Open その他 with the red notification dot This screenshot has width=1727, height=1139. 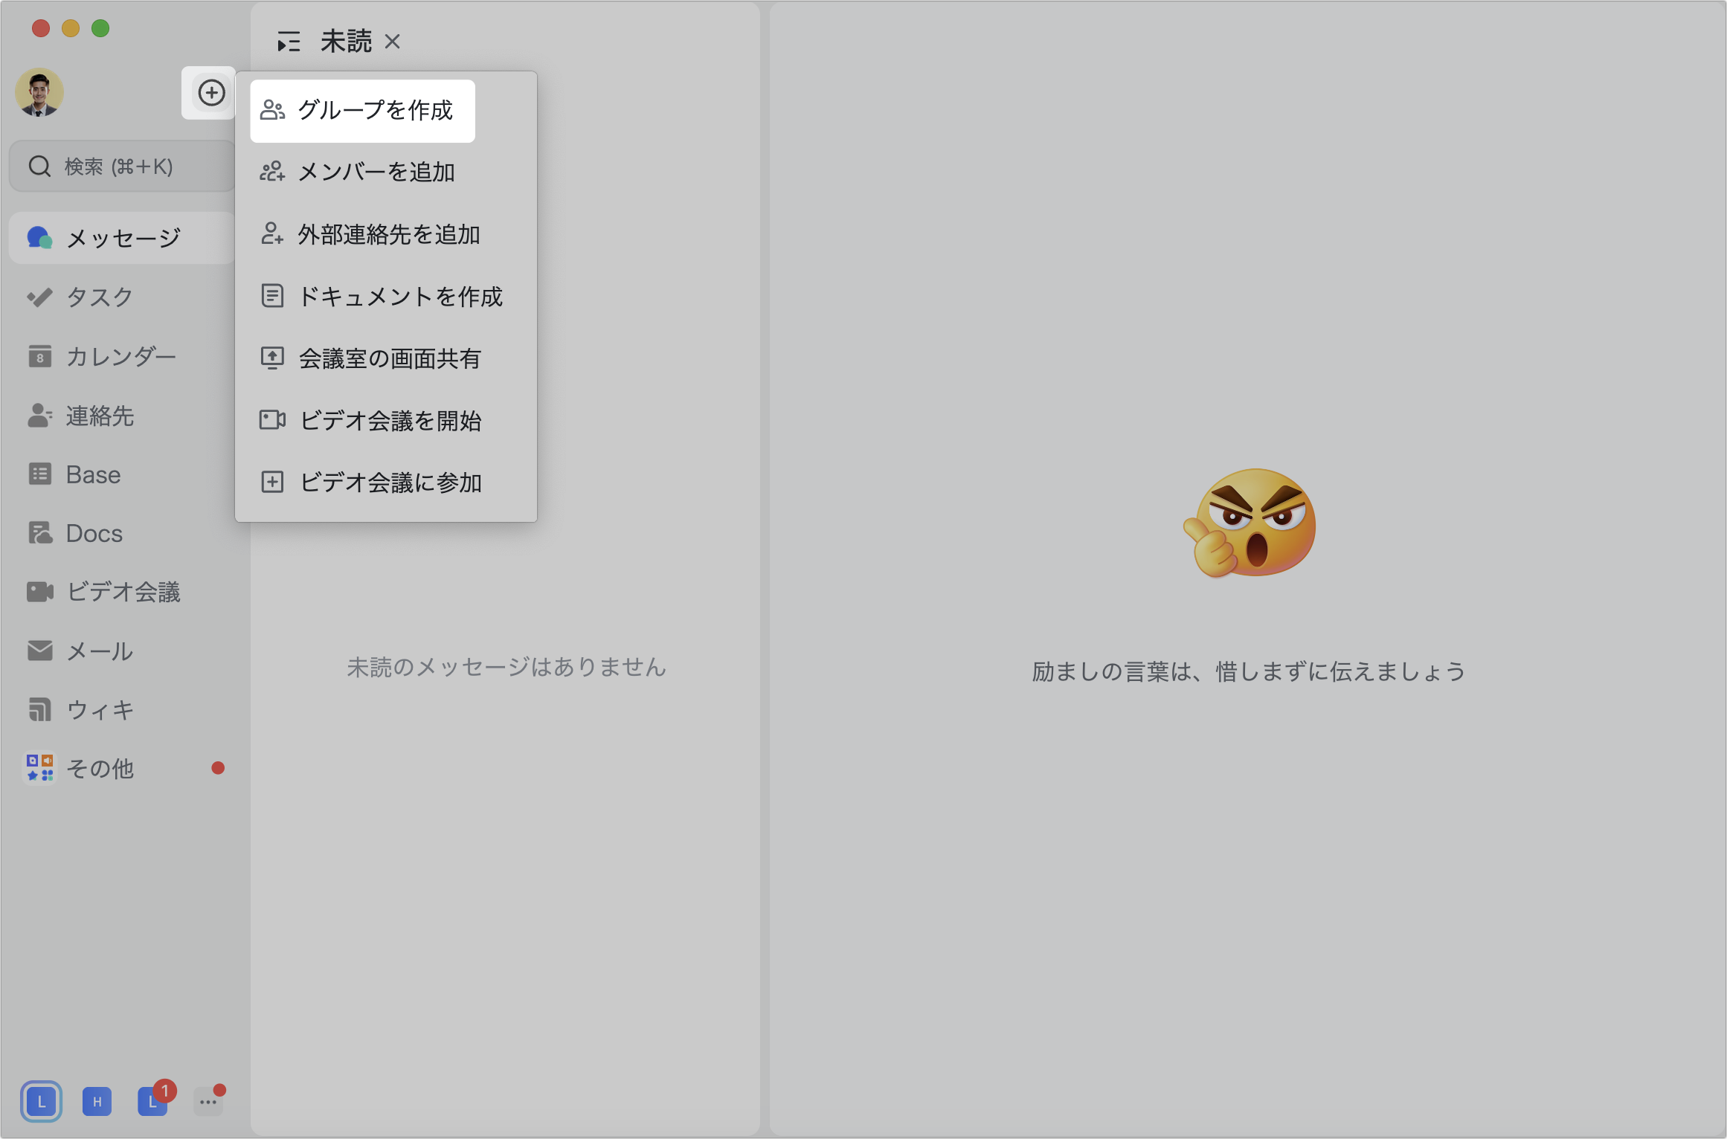coord(100,768)
